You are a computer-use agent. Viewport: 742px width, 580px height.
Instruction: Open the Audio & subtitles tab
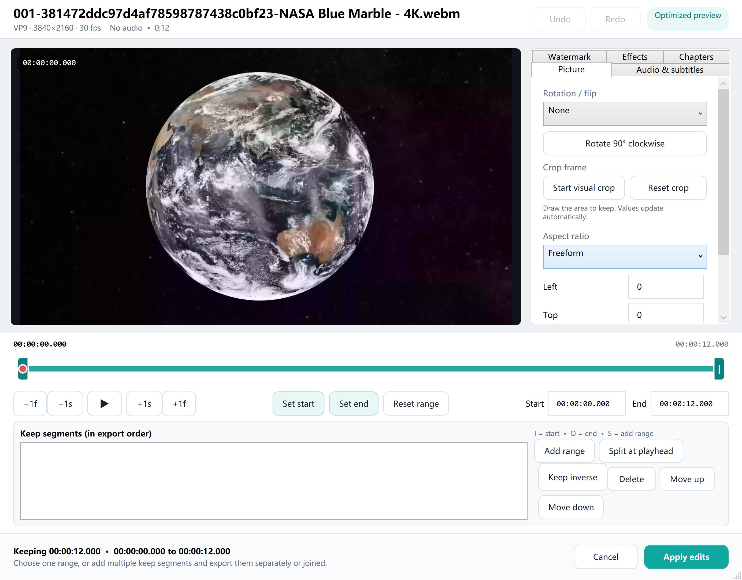[670, 70]
